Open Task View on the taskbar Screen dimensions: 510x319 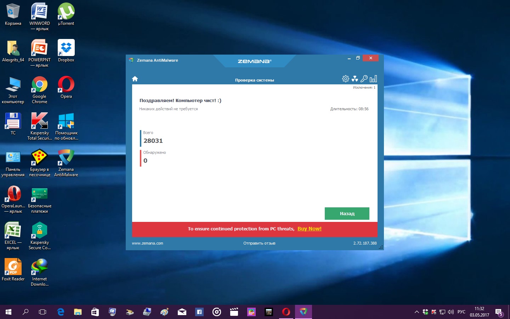[42, 312]
